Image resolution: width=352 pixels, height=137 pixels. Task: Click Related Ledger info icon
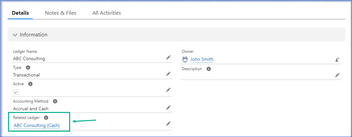click(x=46, y=118)
